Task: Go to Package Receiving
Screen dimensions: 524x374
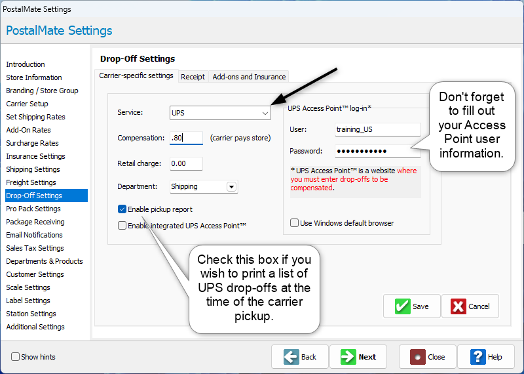Action: [35, 222]
